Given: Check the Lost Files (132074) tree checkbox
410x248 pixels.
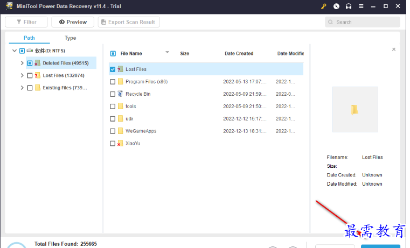Looking at the screenshot, I should [x=30, y=75].
